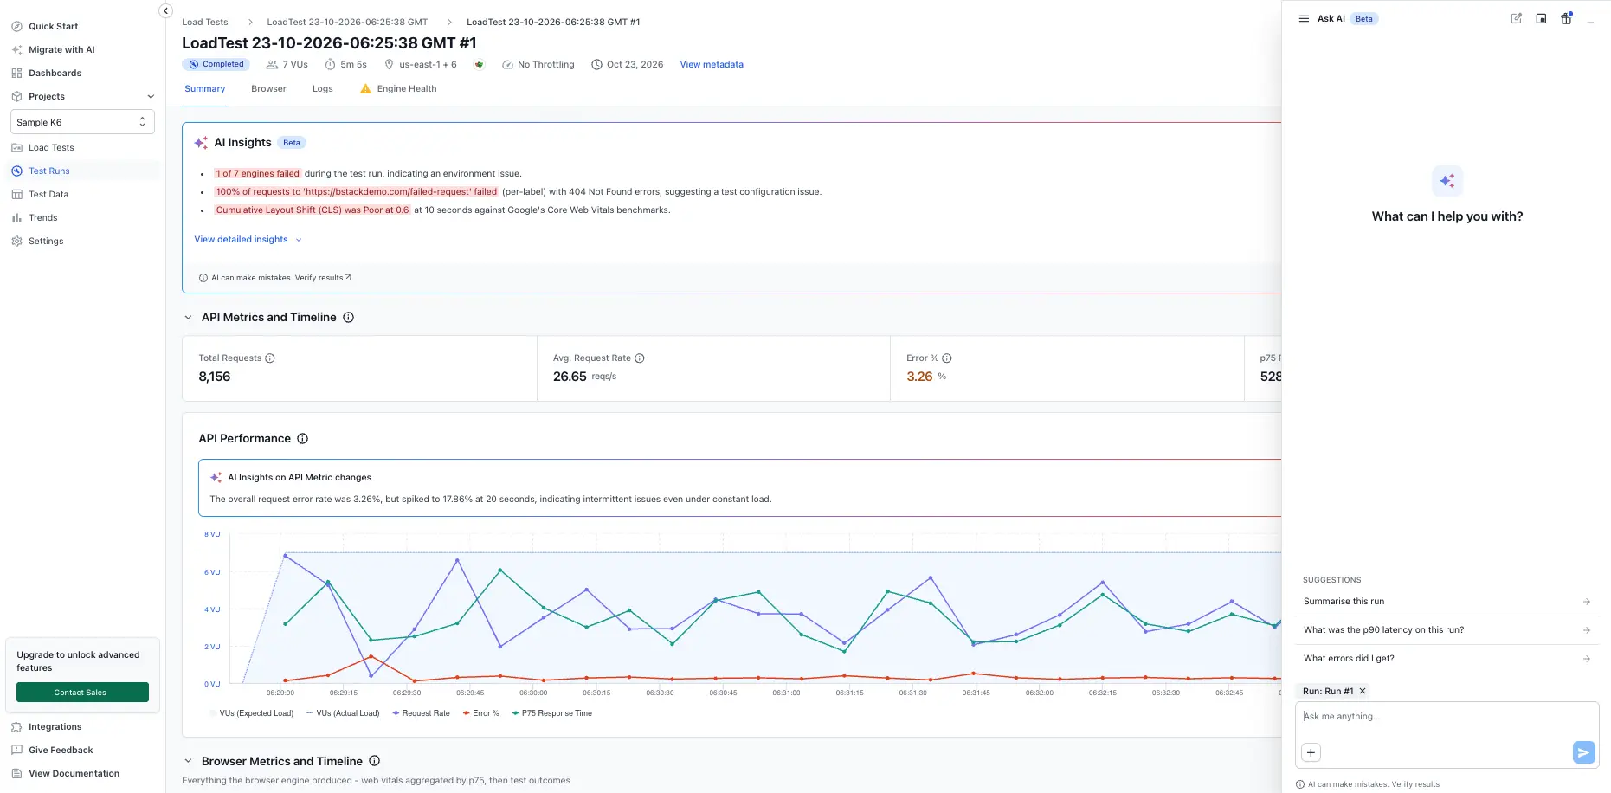Screen dimensions: 1611x793
Task: Go to Trends in the sidebar
Action: pyautogui.click(x=43, y=217)
